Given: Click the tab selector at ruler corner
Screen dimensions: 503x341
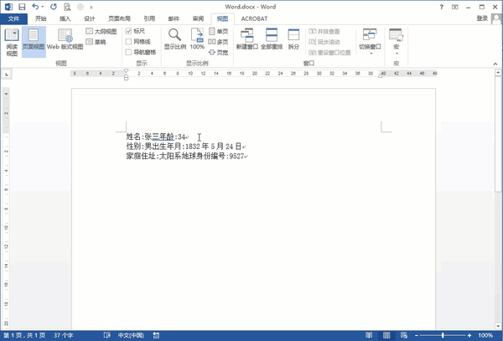Looking at the screenshot, I should pyautogui.click(x=7, y=75).
